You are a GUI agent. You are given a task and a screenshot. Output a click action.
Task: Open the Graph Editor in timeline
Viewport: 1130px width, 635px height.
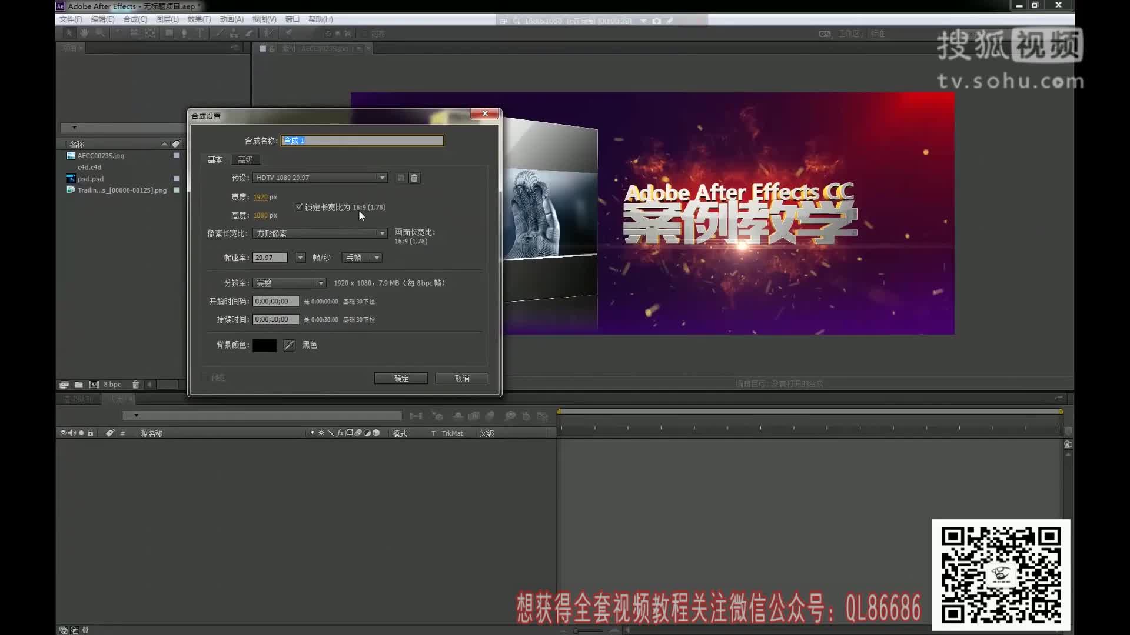(x=542, y=416)
